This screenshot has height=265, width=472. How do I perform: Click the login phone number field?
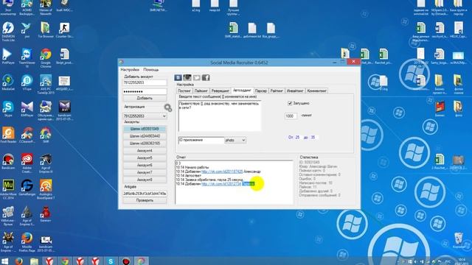[145, 82]
